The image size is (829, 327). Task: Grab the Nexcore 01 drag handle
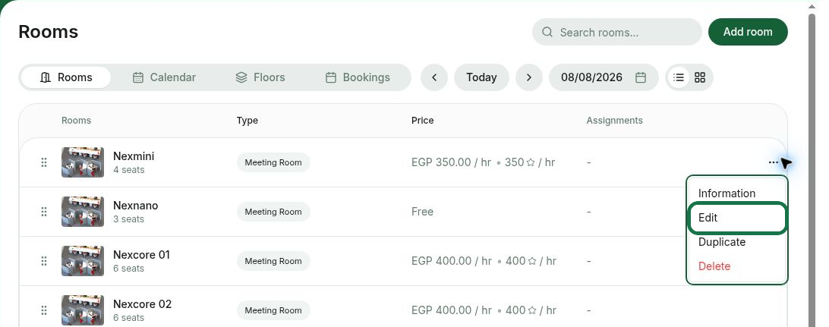coord(44,261)
